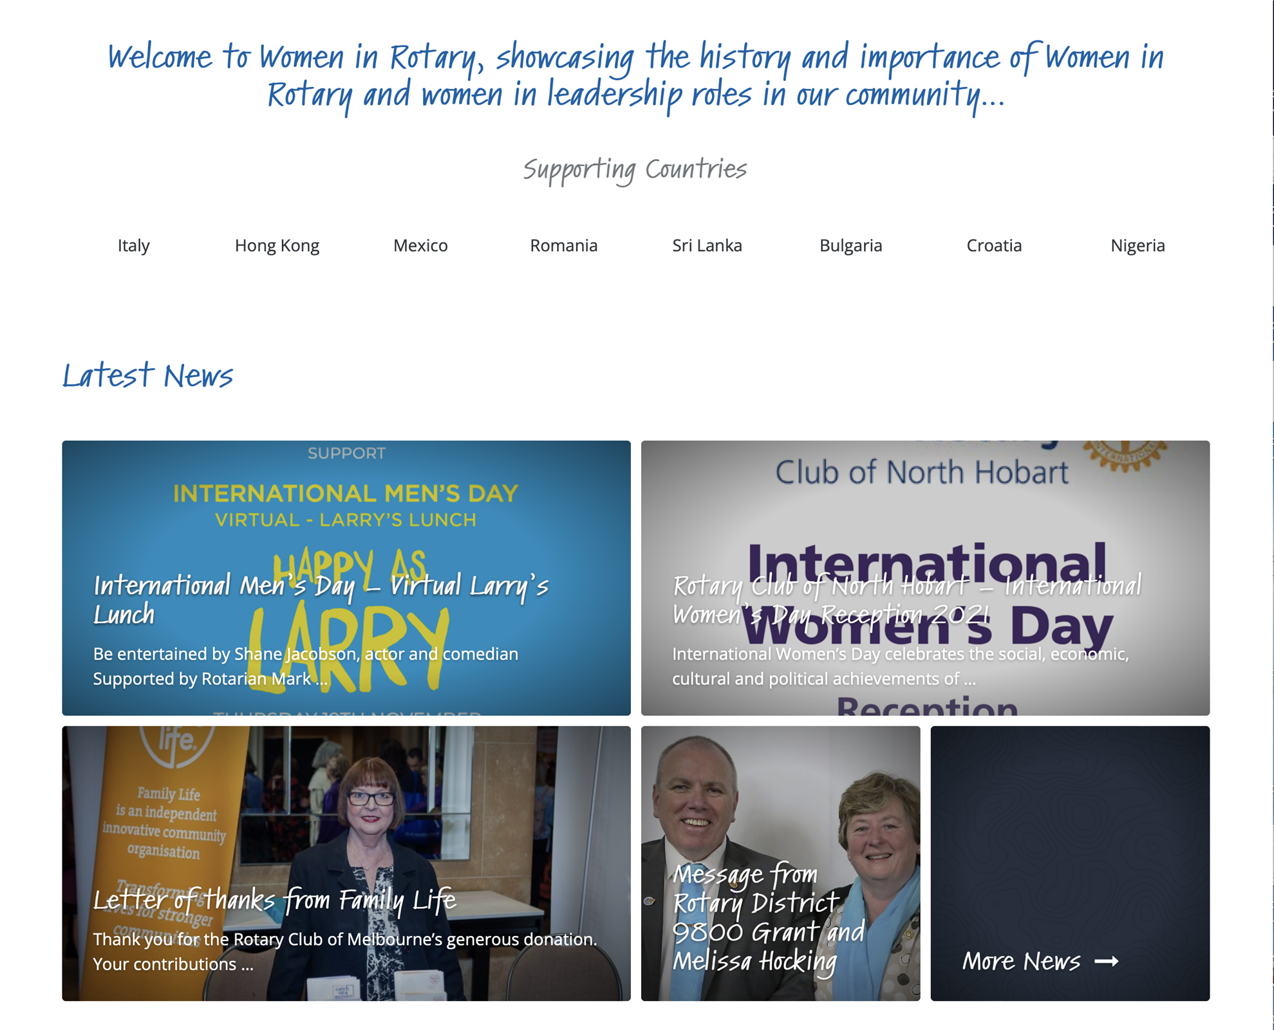This screenshot has height=1030, width=1274.
Task: Click the More News arrow icon
Action: coord(1106,961)
